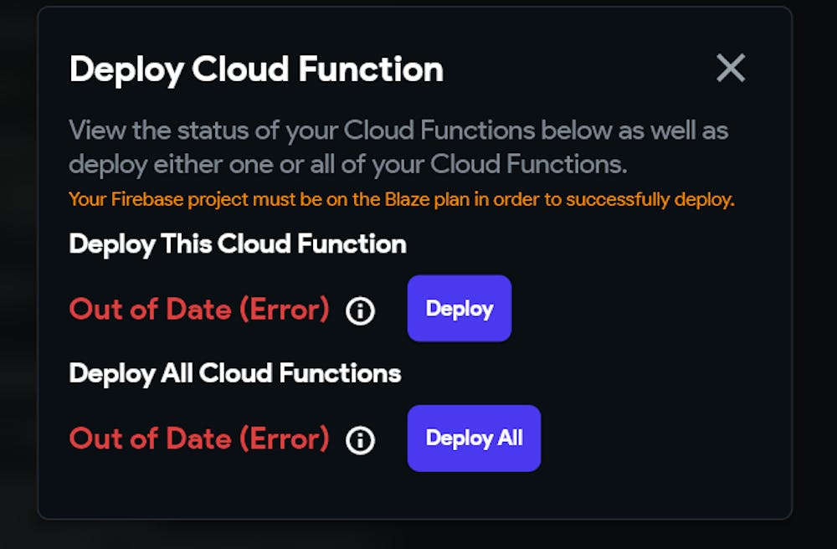Close the Deploy Cloud Function dialog
The height and width of the screenshot is (549, 837).
(731, 69)
